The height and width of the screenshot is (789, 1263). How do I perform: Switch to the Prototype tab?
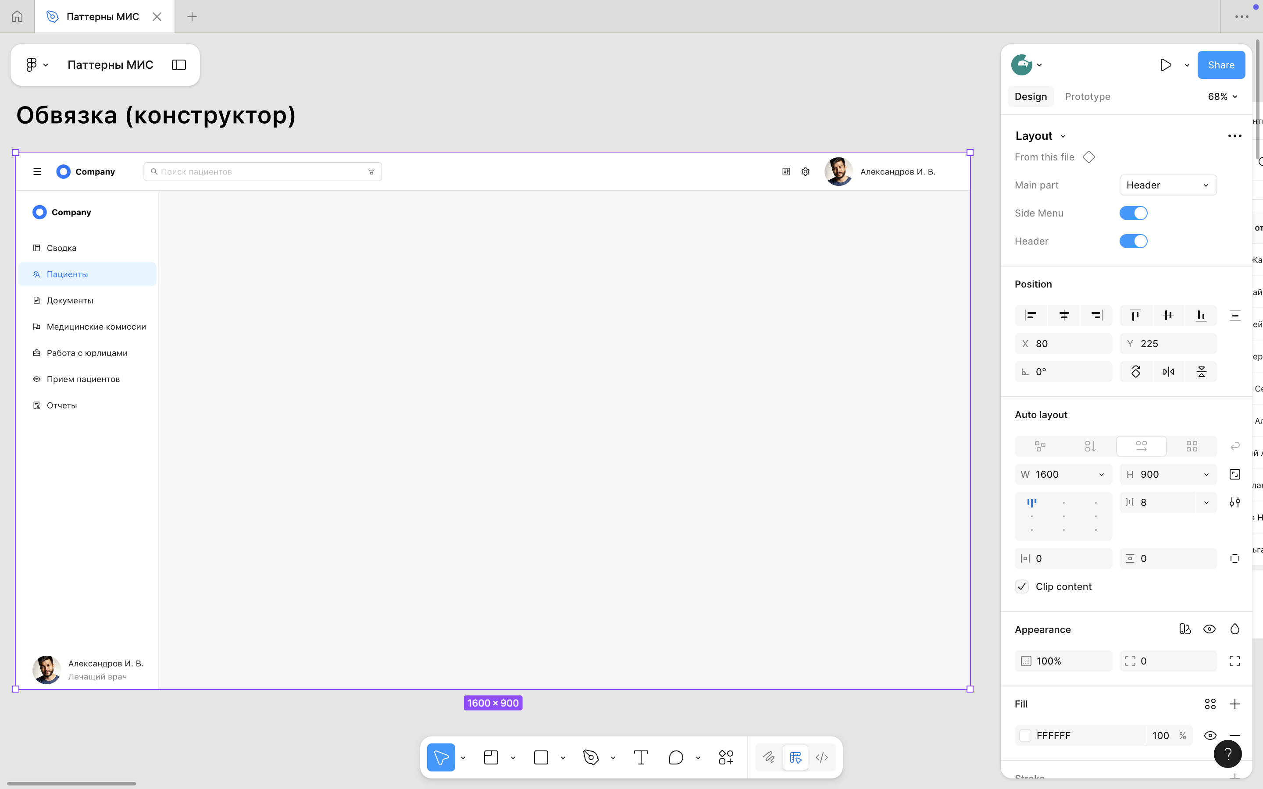coord(1088,96)
